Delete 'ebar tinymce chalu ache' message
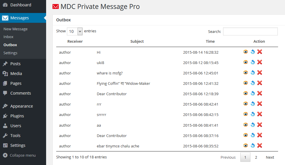This screenshot has height=165, width=285. click(x=260, y=146)
